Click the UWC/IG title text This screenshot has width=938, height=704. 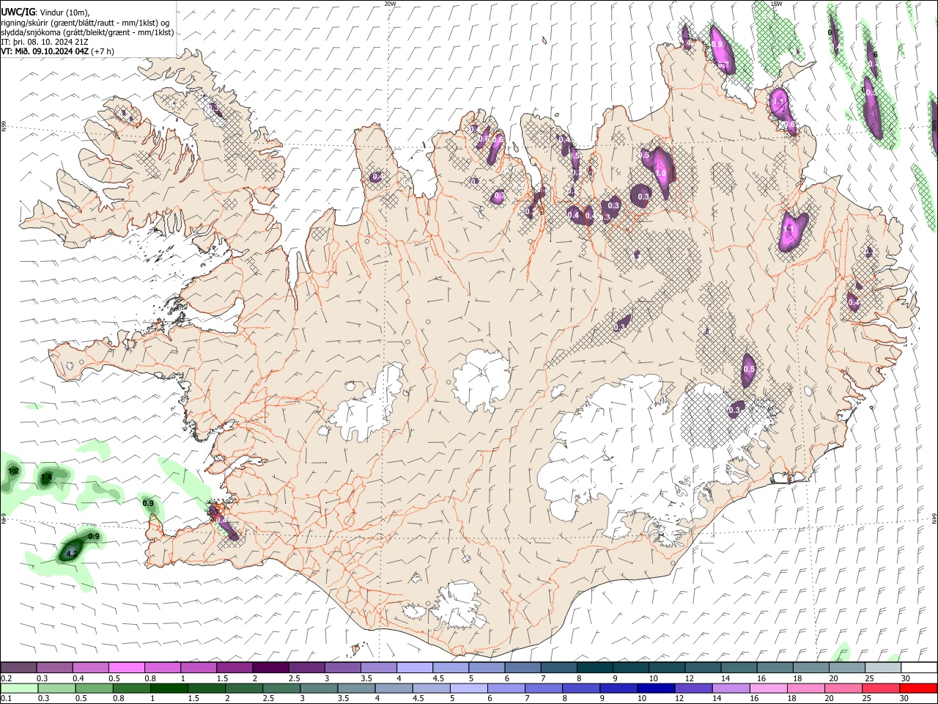click(x=18, y=11)
